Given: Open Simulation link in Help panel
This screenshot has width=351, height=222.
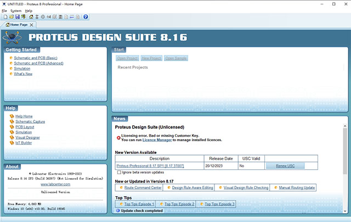Looking at the screenshot, I should point(24,132).
